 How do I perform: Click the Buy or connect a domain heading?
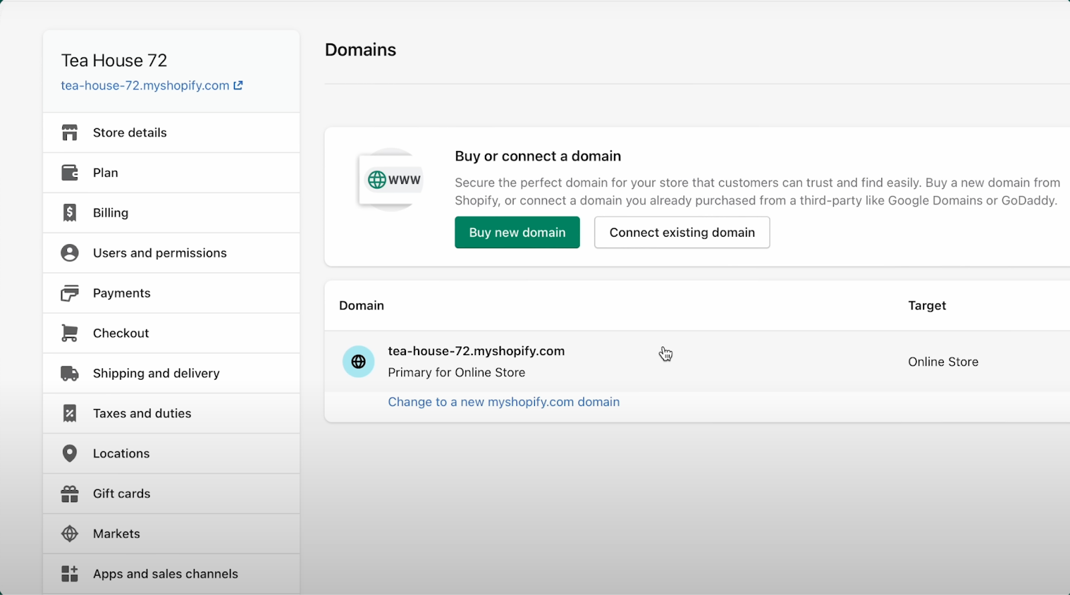(538, 156)
